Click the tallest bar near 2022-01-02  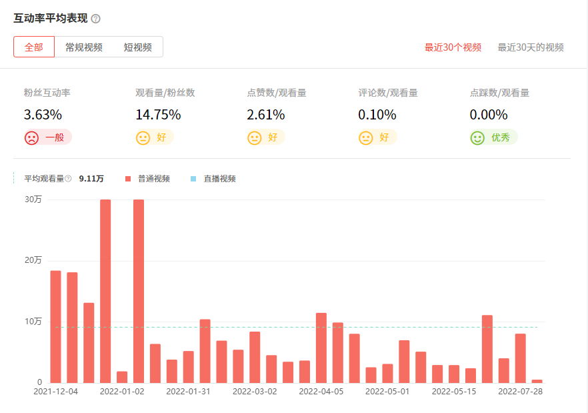coord(138,287)
